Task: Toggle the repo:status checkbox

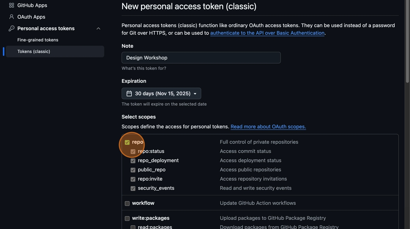Action: tap(133, 151)
